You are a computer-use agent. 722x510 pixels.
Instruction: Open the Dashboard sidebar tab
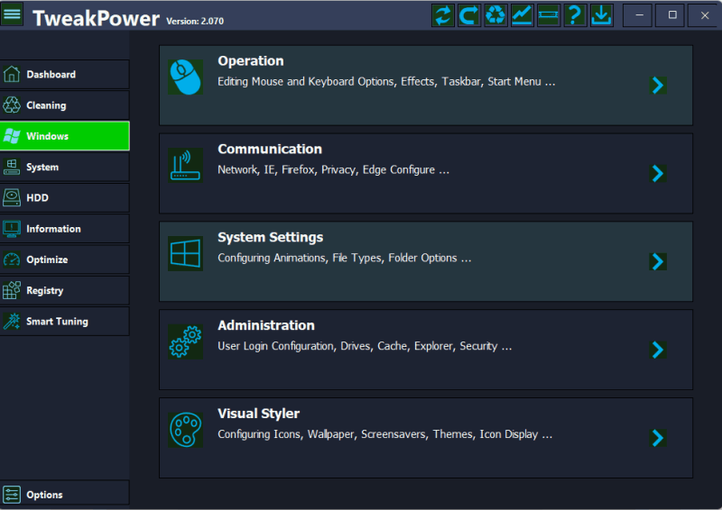click(x=64, y=75)
